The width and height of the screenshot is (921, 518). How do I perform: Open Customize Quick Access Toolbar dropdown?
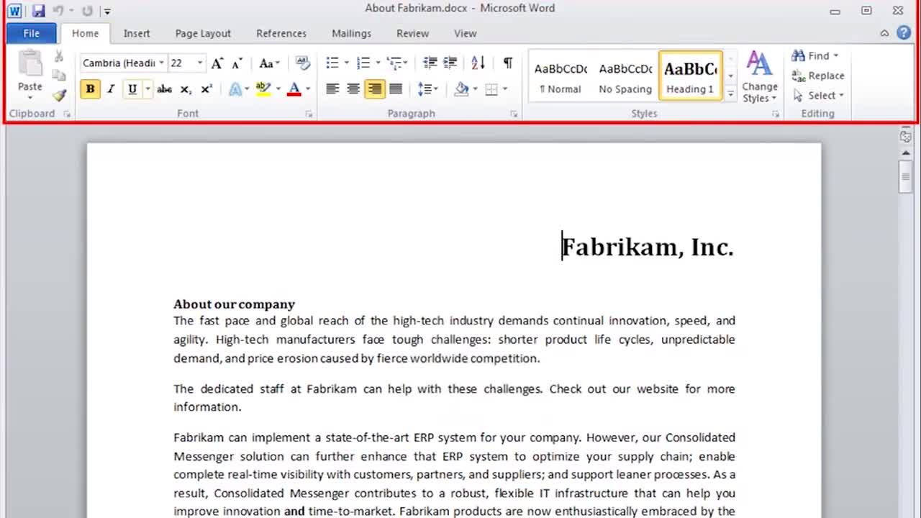pos(107,11)
